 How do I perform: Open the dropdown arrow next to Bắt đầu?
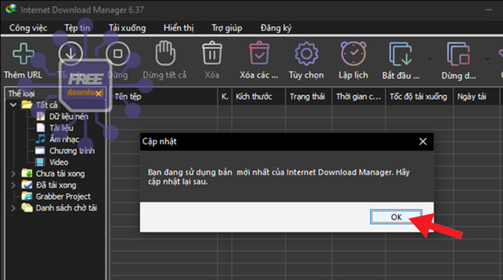coord(430,59)
